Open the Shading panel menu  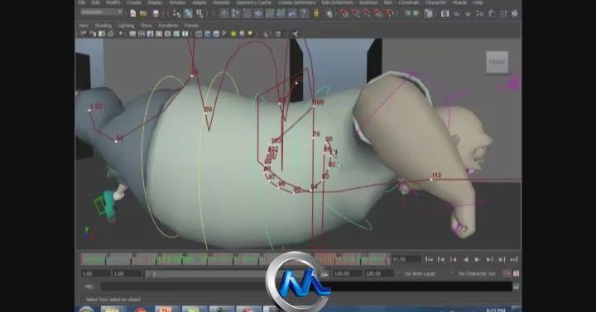coord(103,26)
